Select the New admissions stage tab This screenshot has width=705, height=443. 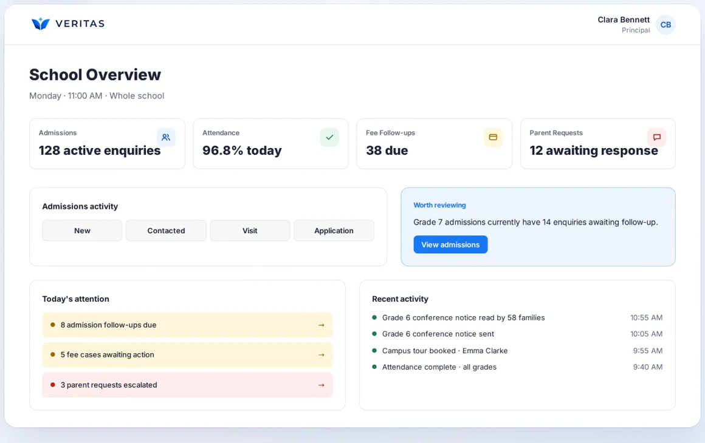(82, 231)
